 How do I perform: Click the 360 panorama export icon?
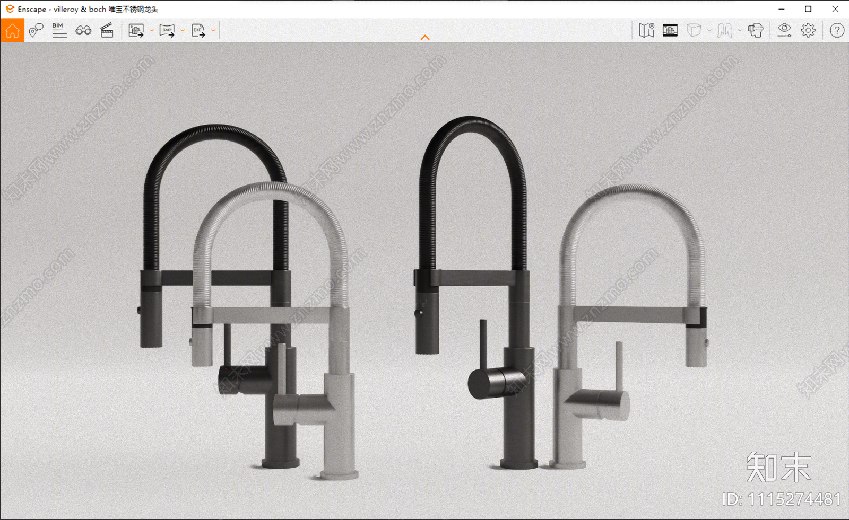click(x=167, y=30)
